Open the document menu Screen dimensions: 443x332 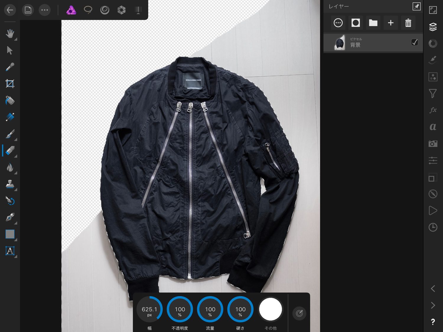tap(28, 10)
